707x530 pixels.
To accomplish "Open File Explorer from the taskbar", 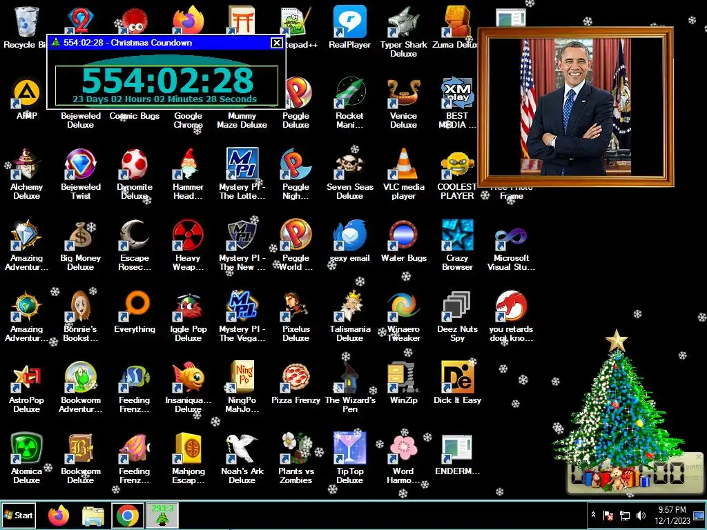I will (x=93, y=516).
